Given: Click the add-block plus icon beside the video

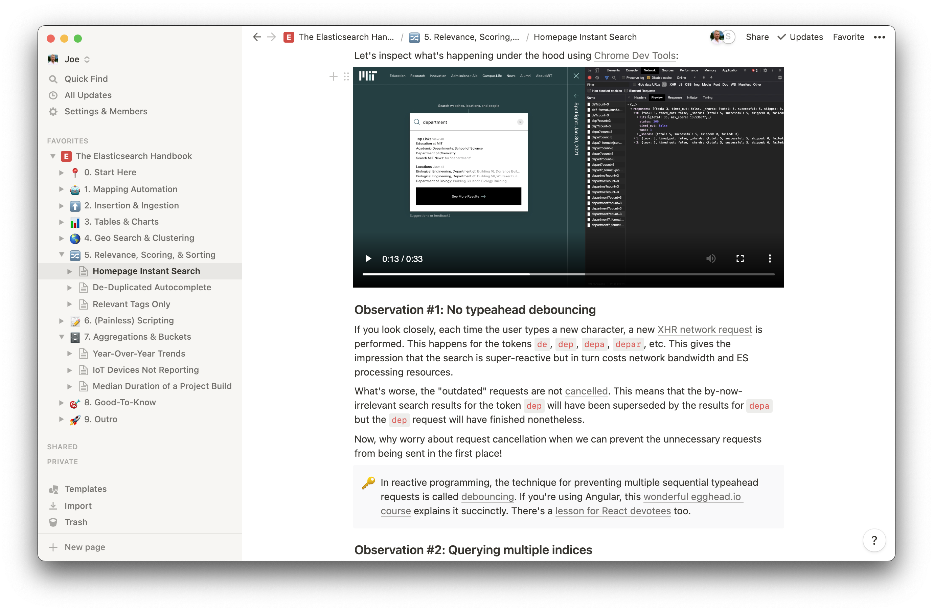Looking at the screenshot, I should (x=333, y=76).
